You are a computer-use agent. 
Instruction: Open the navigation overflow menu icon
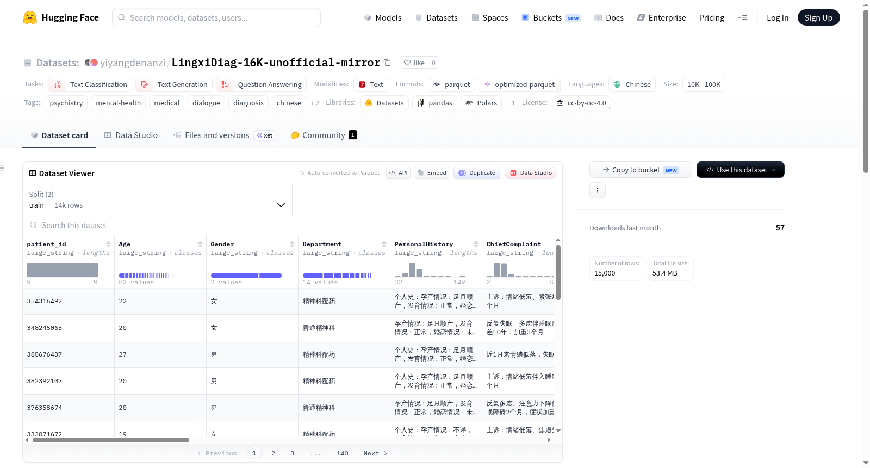(742, 17)
